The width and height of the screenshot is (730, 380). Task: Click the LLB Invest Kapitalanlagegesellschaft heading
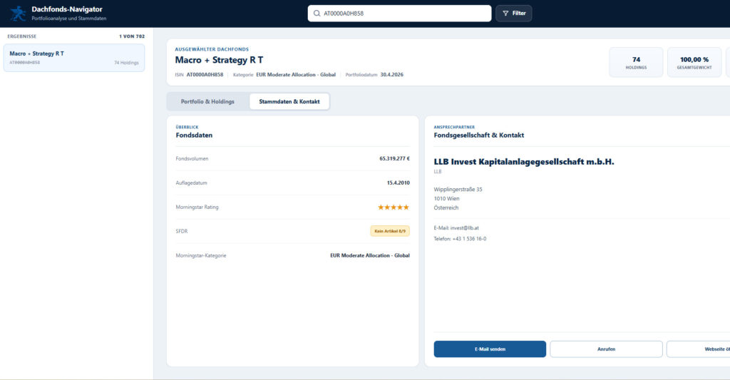(x=524, y=162)
